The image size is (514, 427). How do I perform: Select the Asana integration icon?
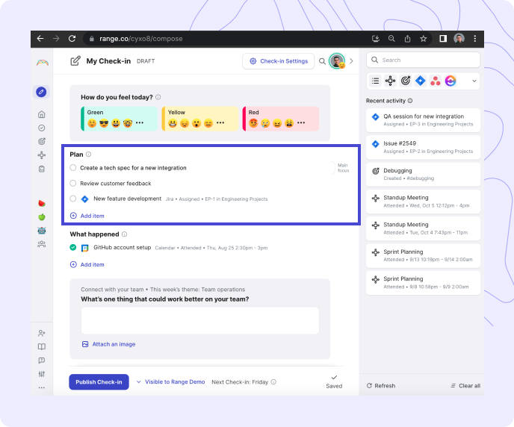click(436, 81)
